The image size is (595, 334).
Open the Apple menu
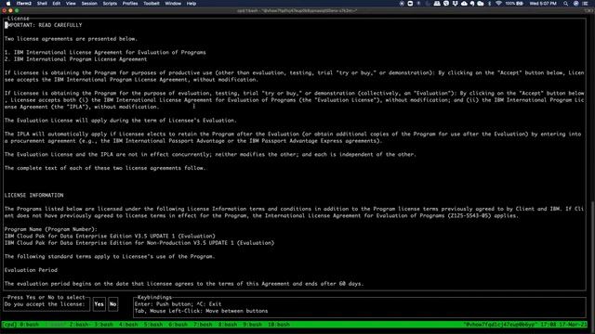8,4
